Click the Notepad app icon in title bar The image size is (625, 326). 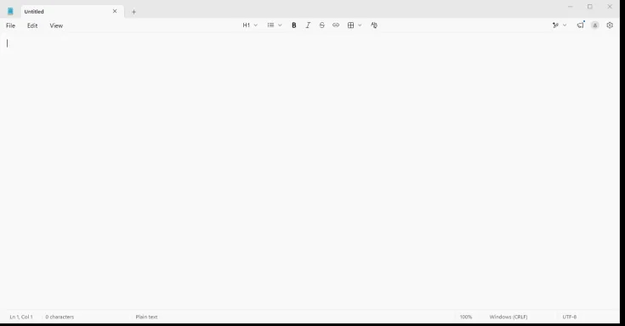tap(10, 11)
